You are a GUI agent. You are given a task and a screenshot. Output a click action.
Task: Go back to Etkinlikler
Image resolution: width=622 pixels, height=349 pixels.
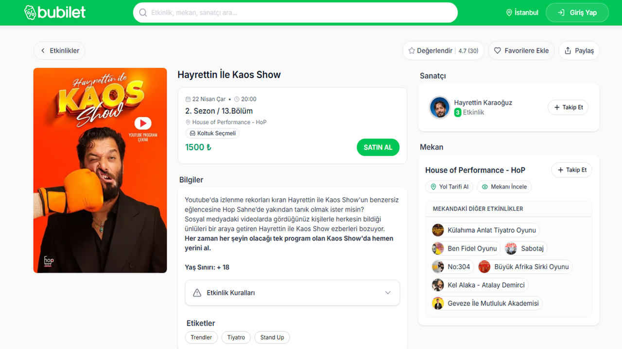point(59,51)
